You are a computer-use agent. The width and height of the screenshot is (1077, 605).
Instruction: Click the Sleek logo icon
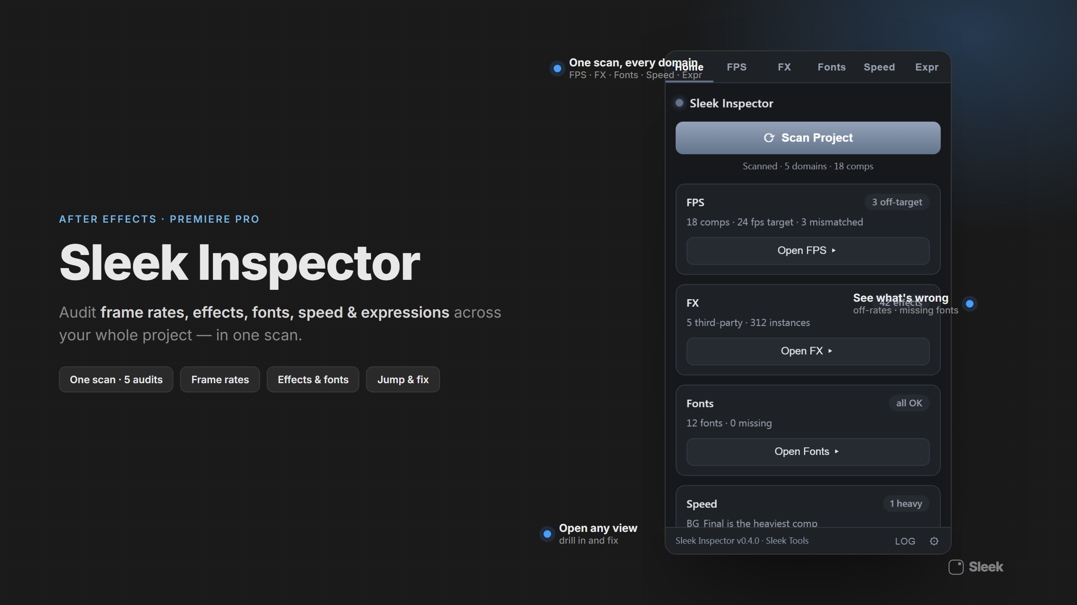pyautogui.click(x=956, y=567)
